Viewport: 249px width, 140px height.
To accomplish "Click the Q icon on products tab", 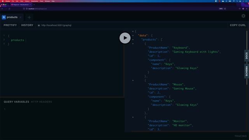I will (x=4, y=17).
